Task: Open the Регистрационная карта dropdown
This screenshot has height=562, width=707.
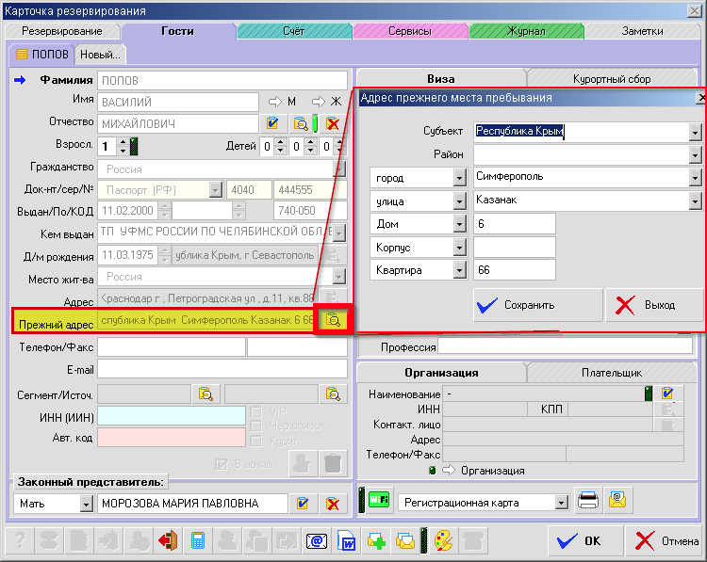Action: click(562, 503)
